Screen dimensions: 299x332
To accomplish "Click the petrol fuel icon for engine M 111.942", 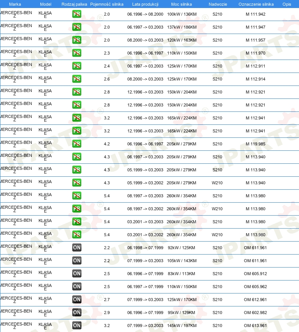I will tap(76, 14).
